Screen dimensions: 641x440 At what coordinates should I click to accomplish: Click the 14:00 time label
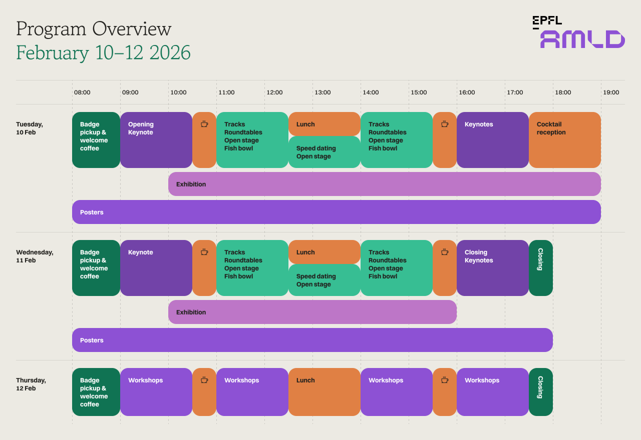click(x=371, y=92)
